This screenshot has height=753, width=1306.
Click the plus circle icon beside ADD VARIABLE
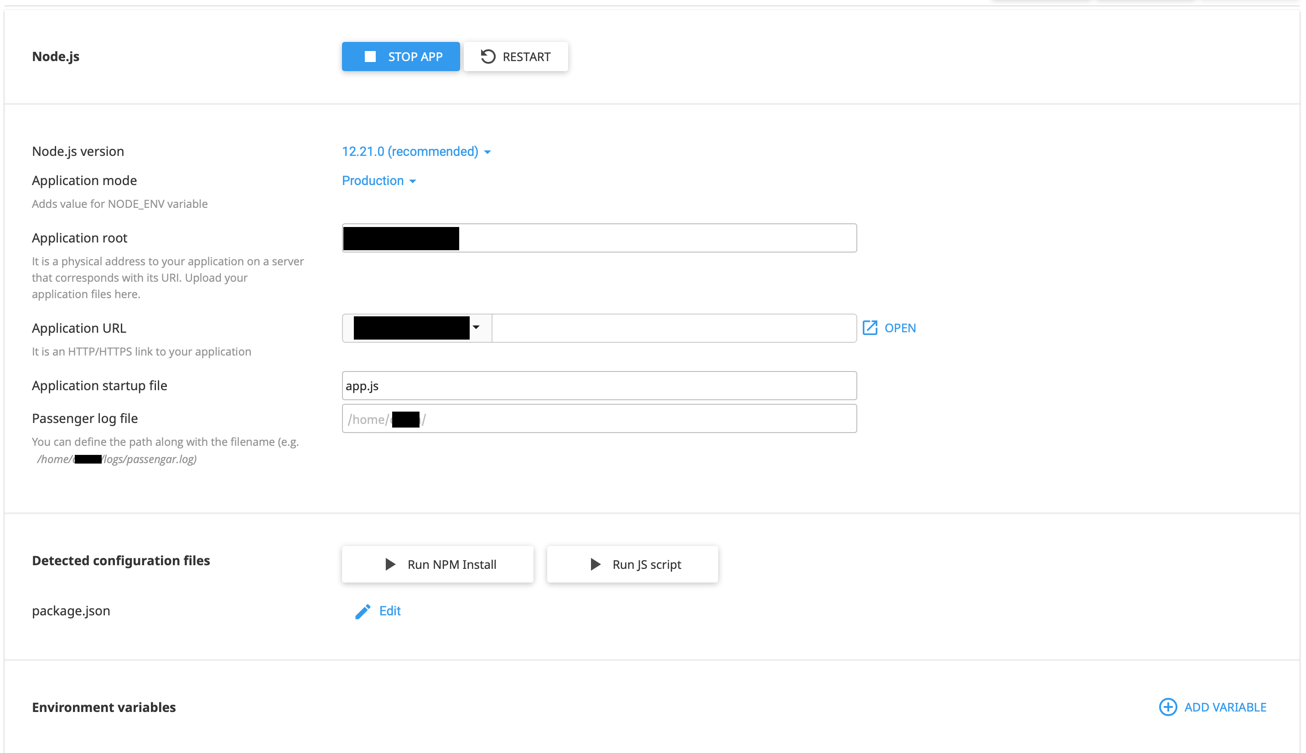(1168, 707)
